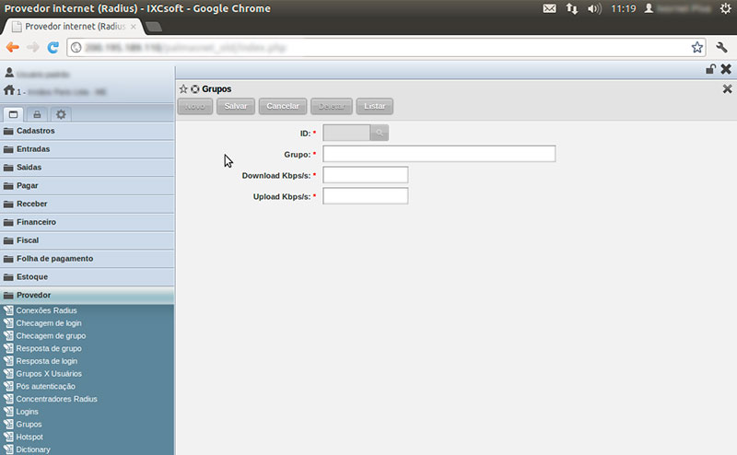Select the window menu tab in sidebar

[x=13, y=114]
